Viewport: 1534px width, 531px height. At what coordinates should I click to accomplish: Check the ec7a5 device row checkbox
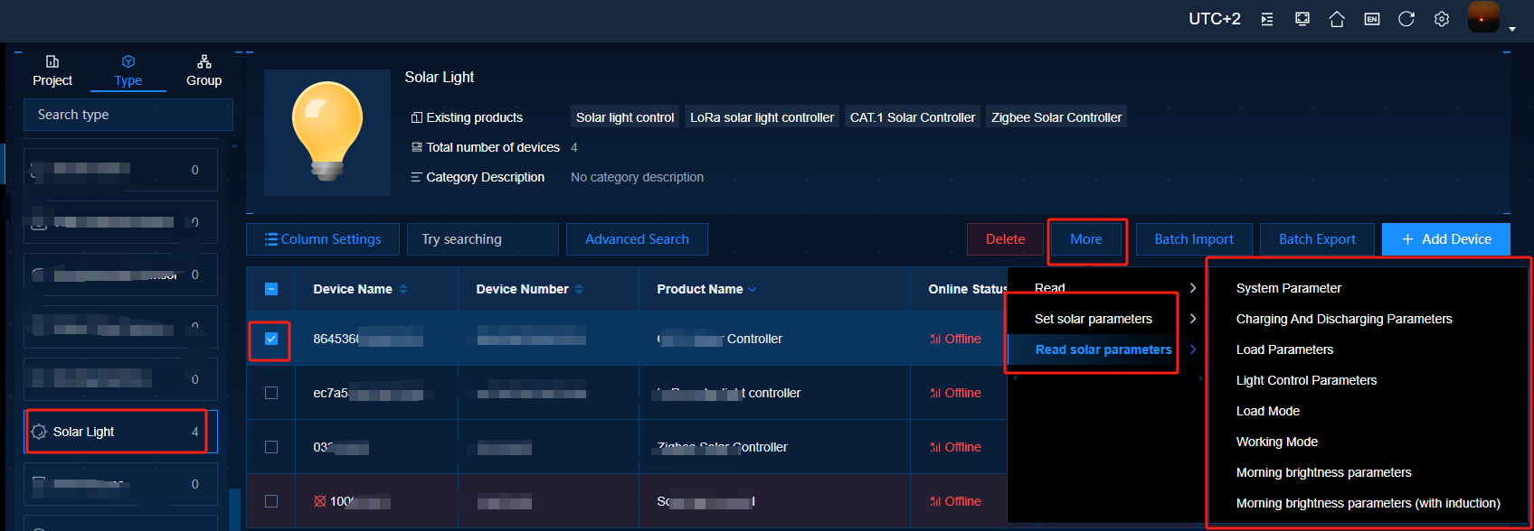pyautogui.click(x=271, y=393)
